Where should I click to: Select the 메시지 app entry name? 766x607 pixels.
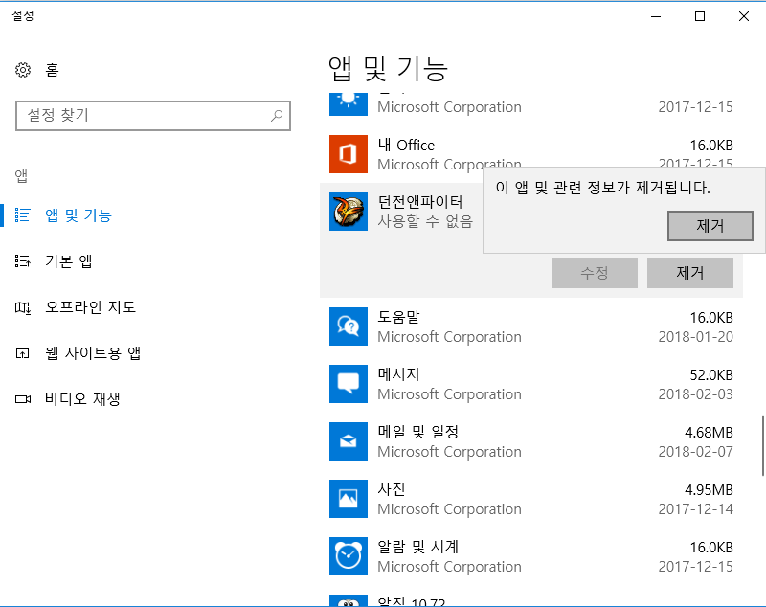pyautogui.click(x=398, y=374)
